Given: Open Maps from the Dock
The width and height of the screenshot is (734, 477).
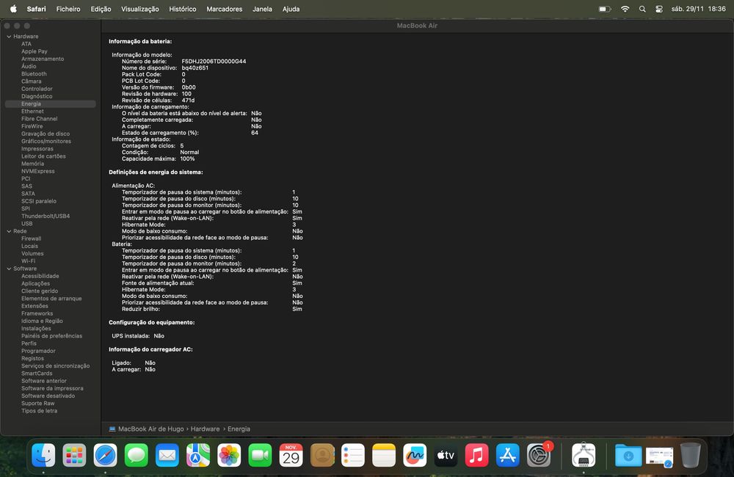Looking at the screenshot, I should click(x=198, y=455).
